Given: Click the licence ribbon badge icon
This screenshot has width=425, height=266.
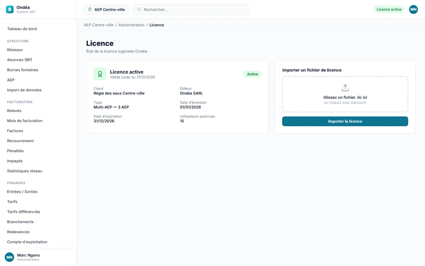Looking at the screenshot, I should (x=100, y=74).
